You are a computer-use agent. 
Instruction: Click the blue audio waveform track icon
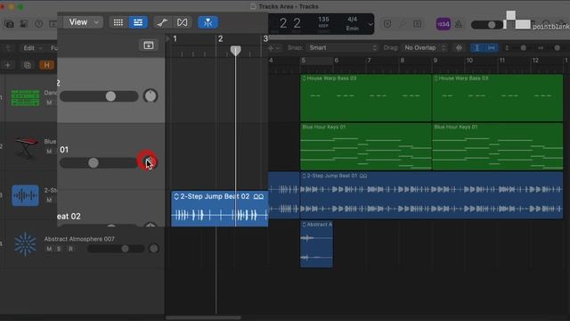click(x=25, y=195)
